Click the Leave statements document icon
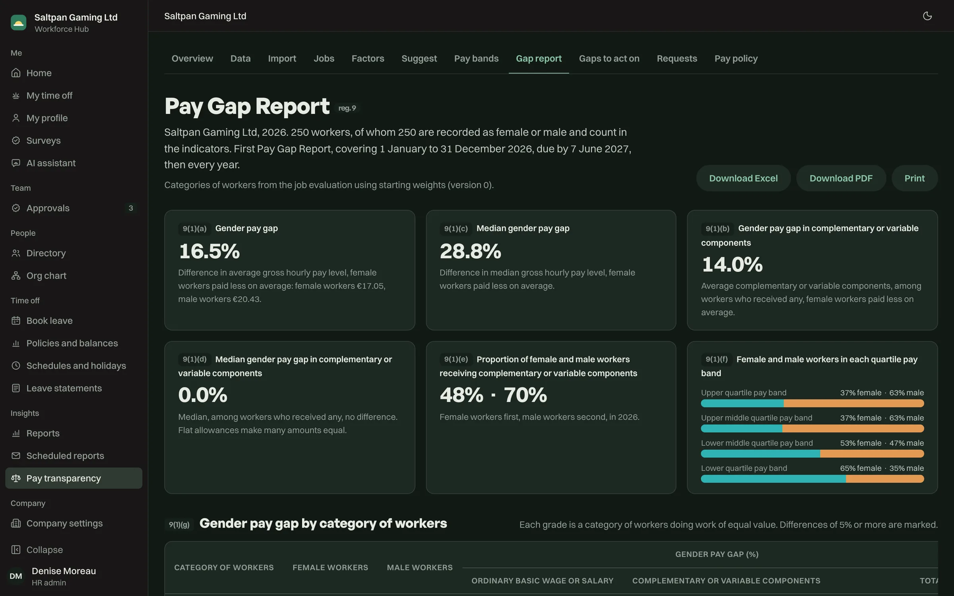The height and width of the screenshot is (596, 954). coord(16,388)
